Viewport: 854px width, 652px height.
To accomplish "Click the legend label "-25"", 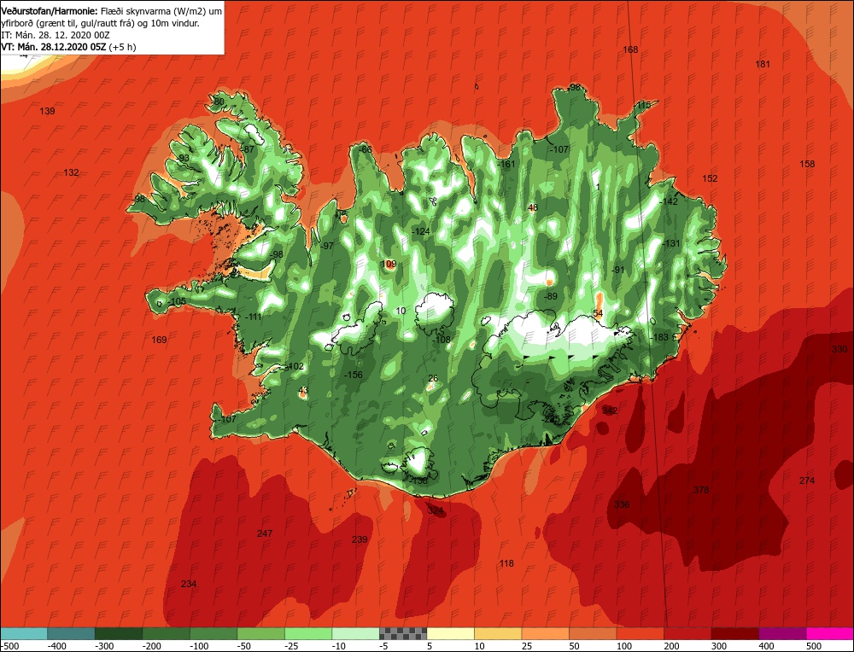I will 292,646.
